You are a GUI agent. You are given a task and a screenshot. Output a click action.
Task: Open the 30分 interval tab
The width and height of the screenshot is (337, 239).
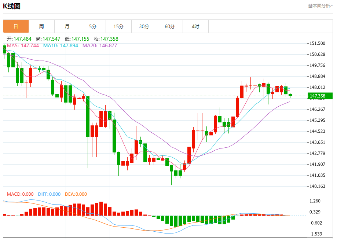144,26
